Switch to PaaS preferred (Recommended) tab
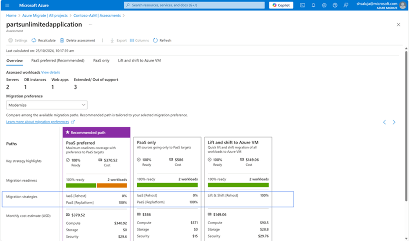 [58, 61]
